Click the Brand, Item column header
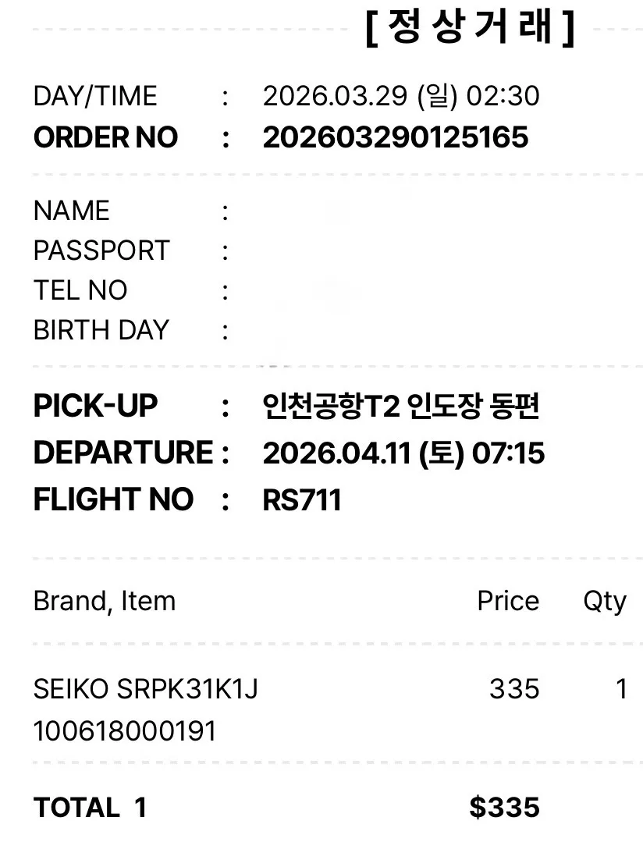This screenshot has width=643, height=842. pyautogui.click(x=105, y=602)
